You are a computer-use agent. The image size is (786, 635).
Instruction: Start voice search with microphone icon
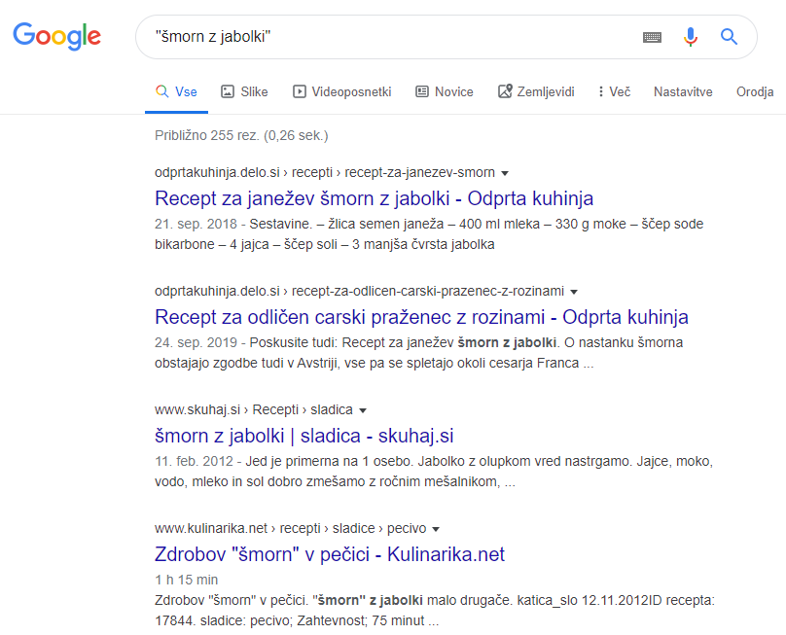click(x=691, y=37)
